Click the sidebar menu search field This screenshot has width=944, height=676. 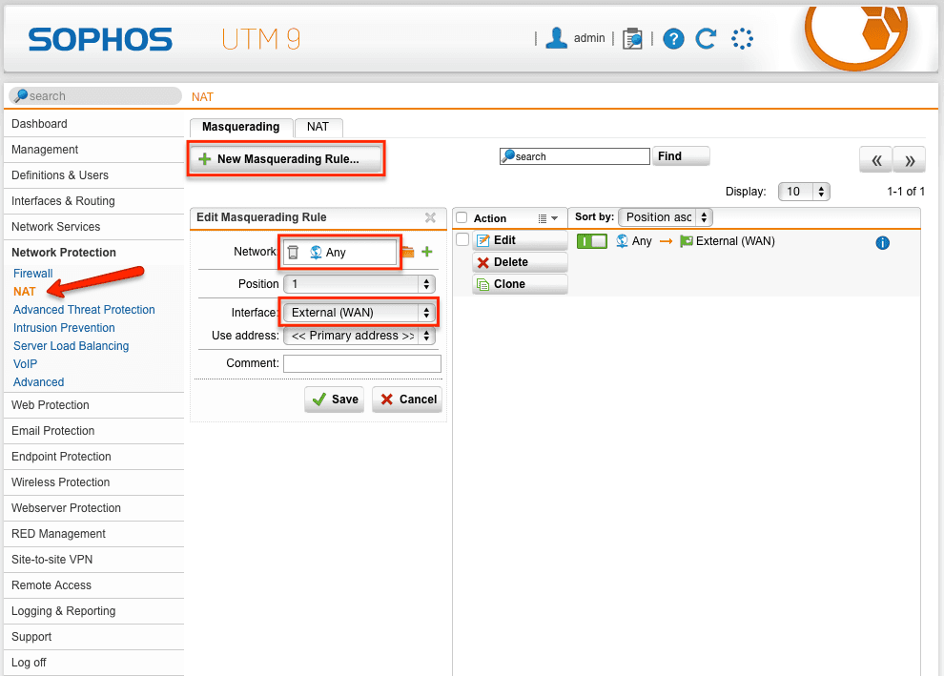point(95,95)
